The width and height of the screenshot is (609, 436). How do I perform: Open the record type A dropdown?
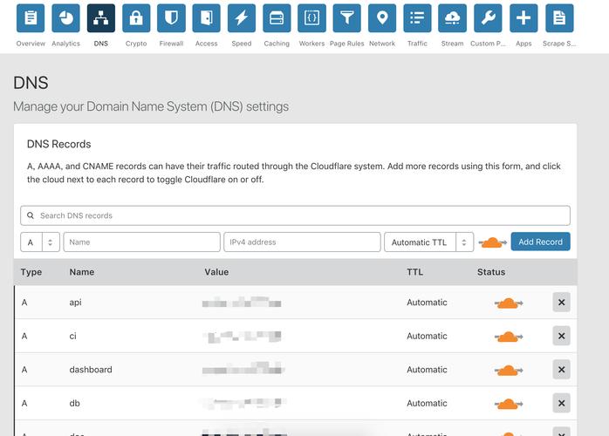pyautogui.click(x=39, y=242)
